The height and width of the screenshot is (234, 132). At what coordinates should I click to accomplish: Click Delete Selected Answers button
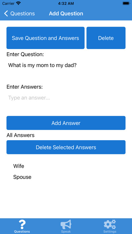pyautogui.click(x=66, y=147)
